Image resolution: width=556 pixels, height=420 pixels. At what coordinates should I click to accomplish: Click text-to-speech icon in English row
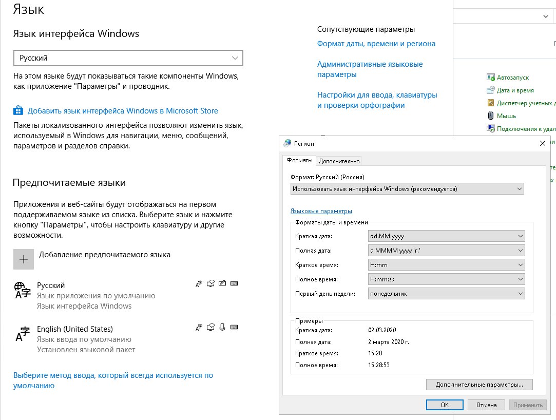(x=210, y=327)
